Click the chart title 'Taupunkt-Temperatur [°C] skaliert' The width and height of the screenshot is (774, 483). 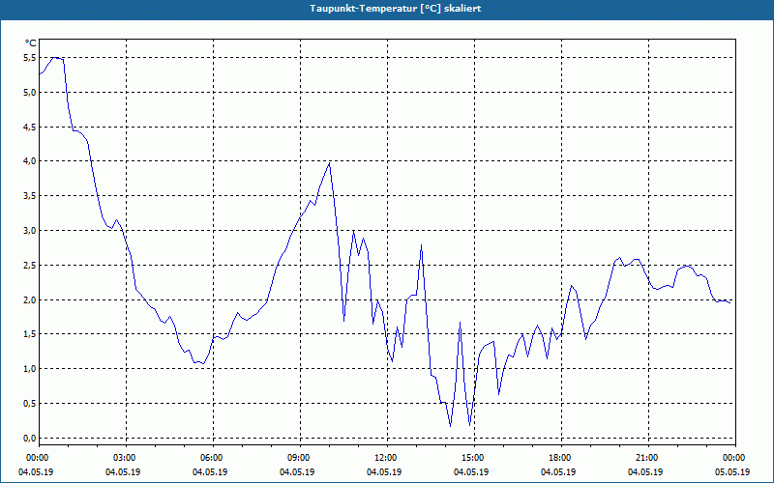(x=396, y=9)
